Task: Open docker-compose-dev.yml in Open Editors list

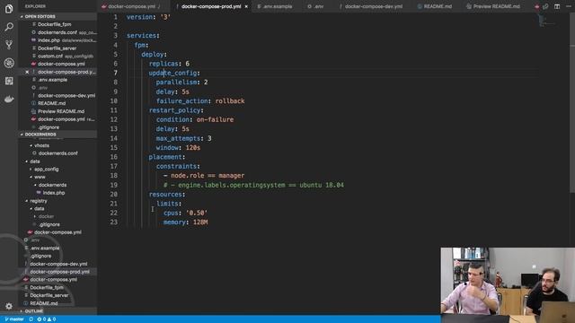Action: point(66,96)
